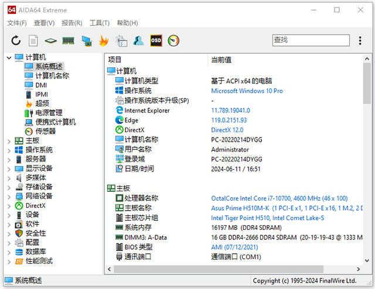This screenshot has width=375, height=289.
Task: Click the horizontal scrollbar left arrow
Action: 110,270
